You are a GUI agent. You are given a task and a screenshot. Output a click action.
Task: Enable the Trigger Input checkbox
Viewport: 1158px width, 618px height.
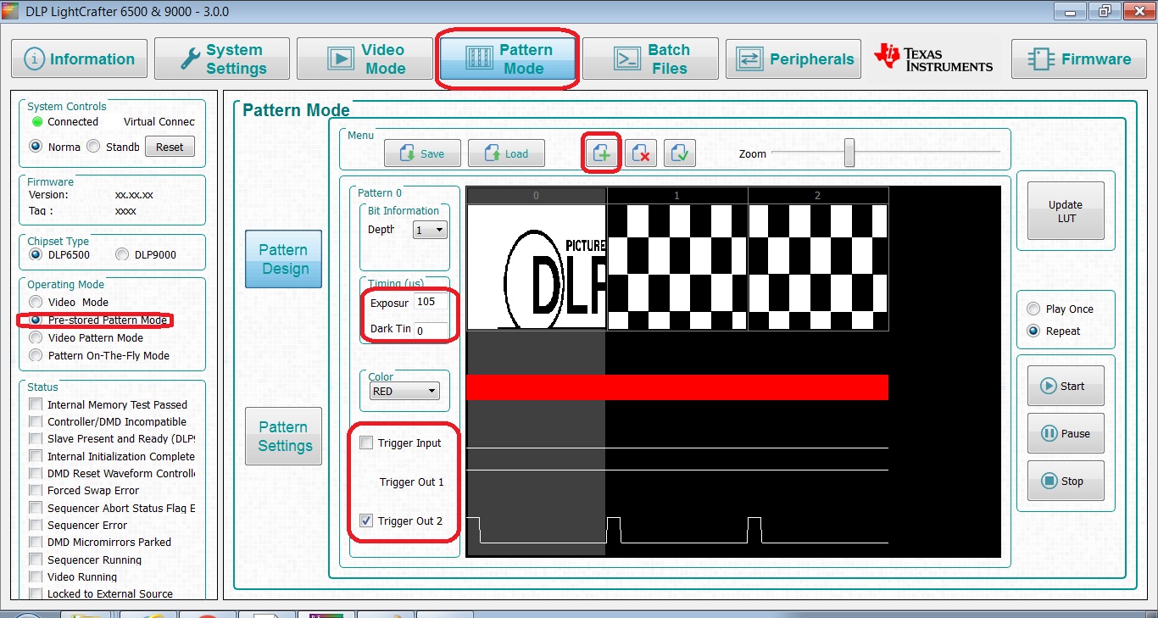366,443
